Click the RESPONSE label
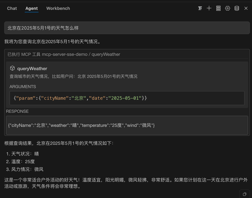The width and height of the screenshot is (252, 198). pyautogui.click(x=17, y=111)
